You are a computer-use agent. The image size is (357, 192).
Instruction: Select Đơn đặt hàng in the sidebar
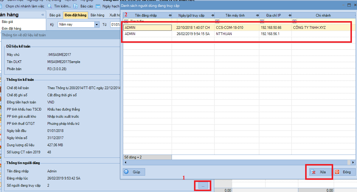tap(11, 29)
